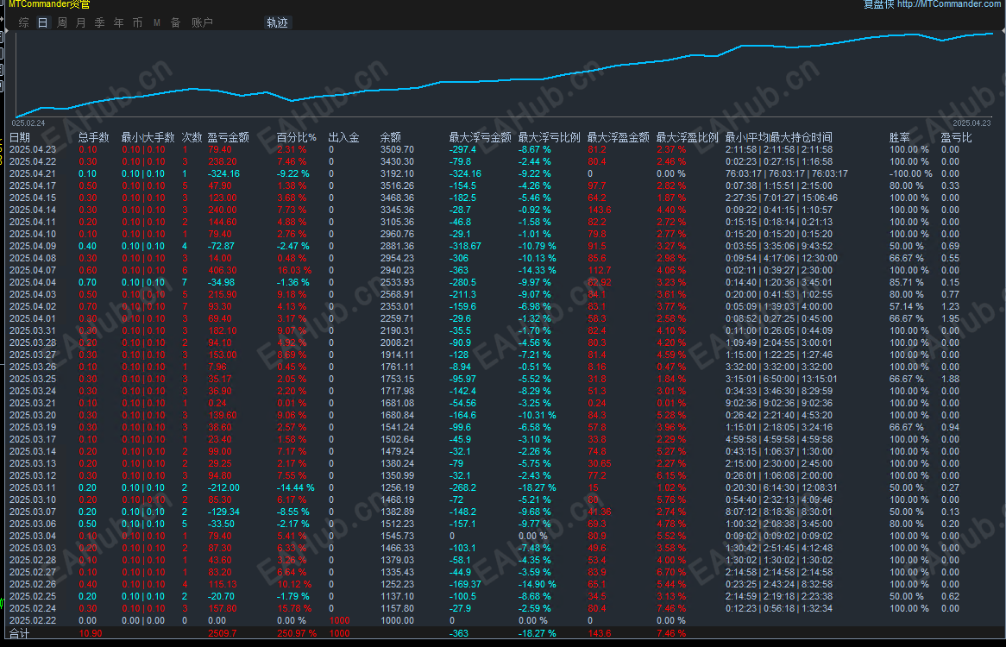Select the 2025.04.23 date row
The width and height of the screenshot is (1006, 647).
pyautogui.click(x=503, y=149)
